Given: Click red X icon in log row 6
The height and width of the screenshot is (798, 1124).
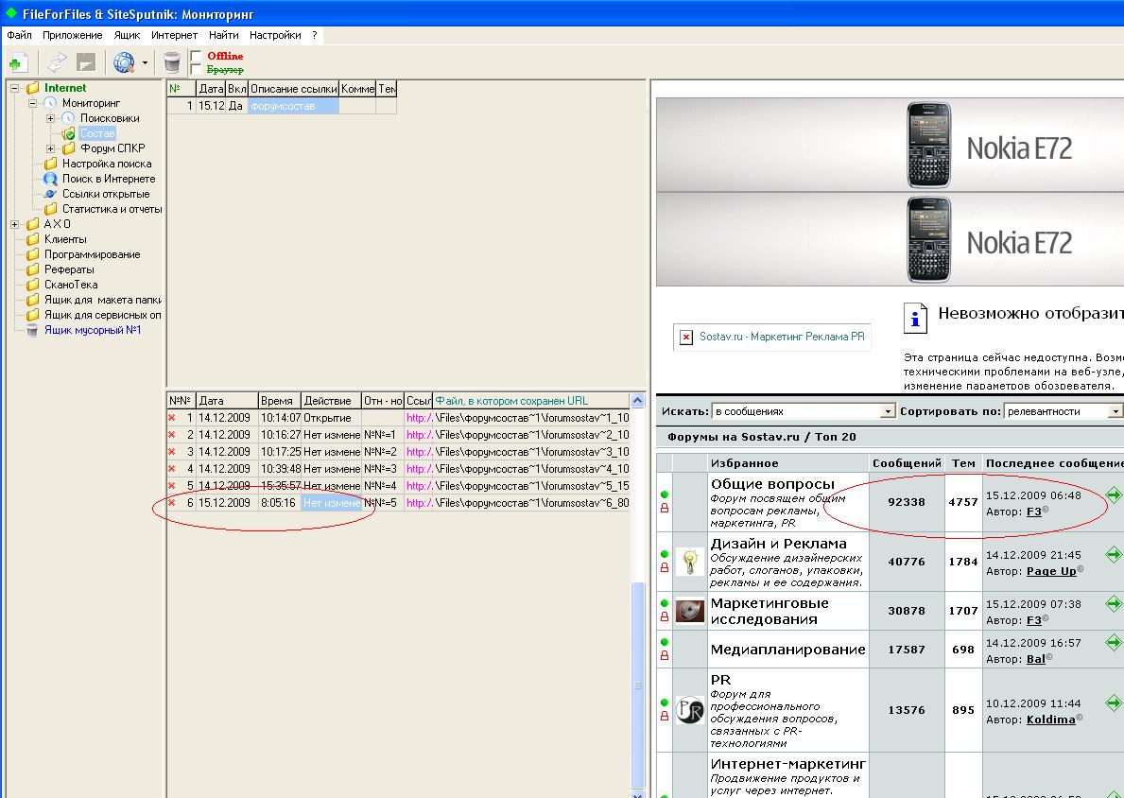Looking at the screenshot, I should [171, 503].
